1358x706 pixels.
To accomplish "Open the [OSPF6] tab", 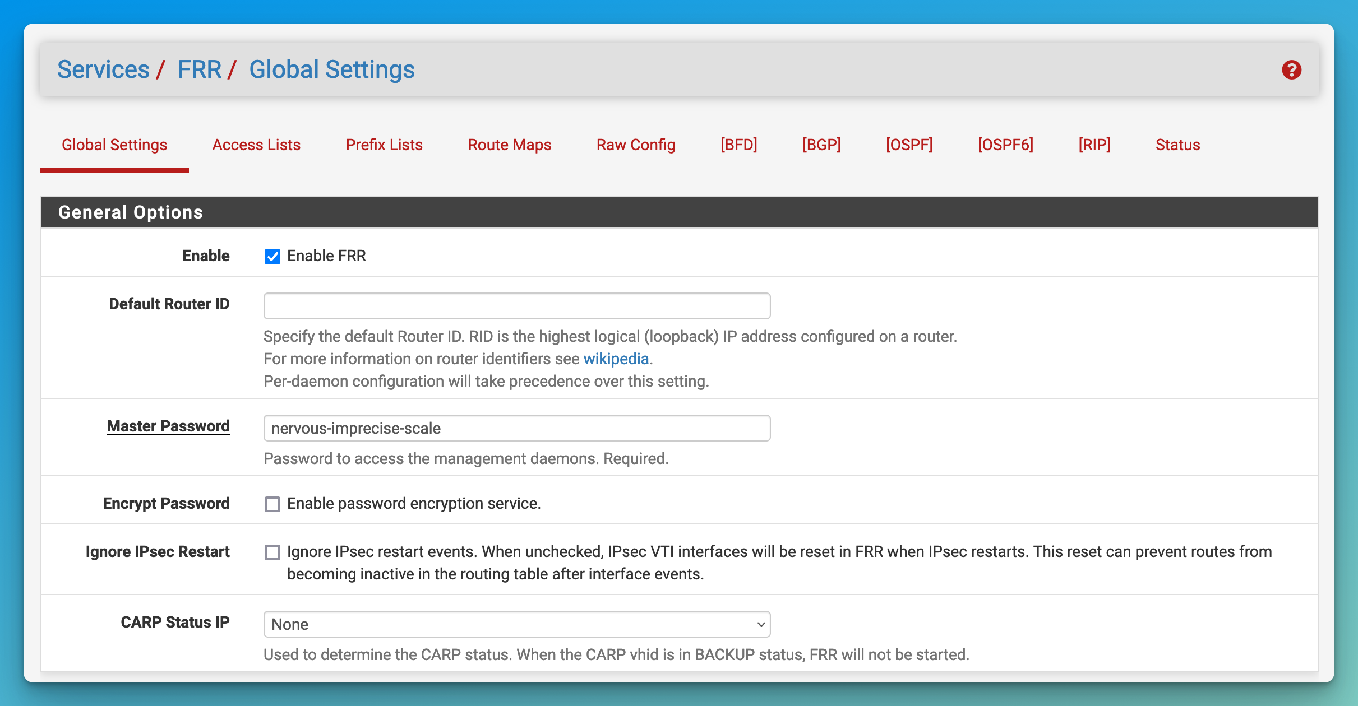I will (x=1005, y=145).
